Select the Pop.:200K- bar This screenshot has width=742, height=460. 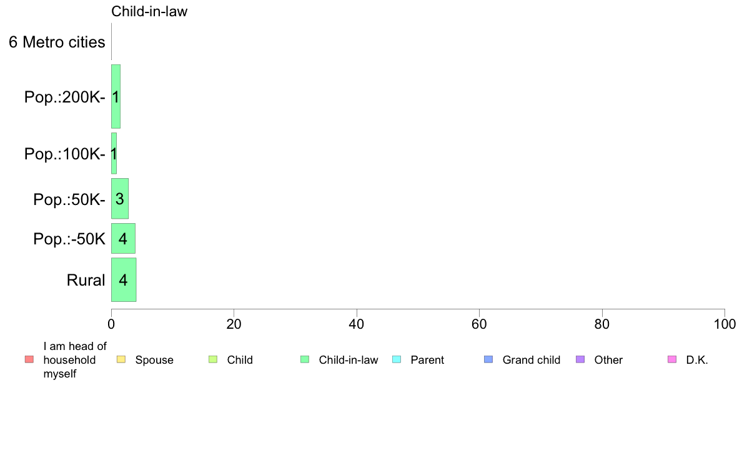116,96
